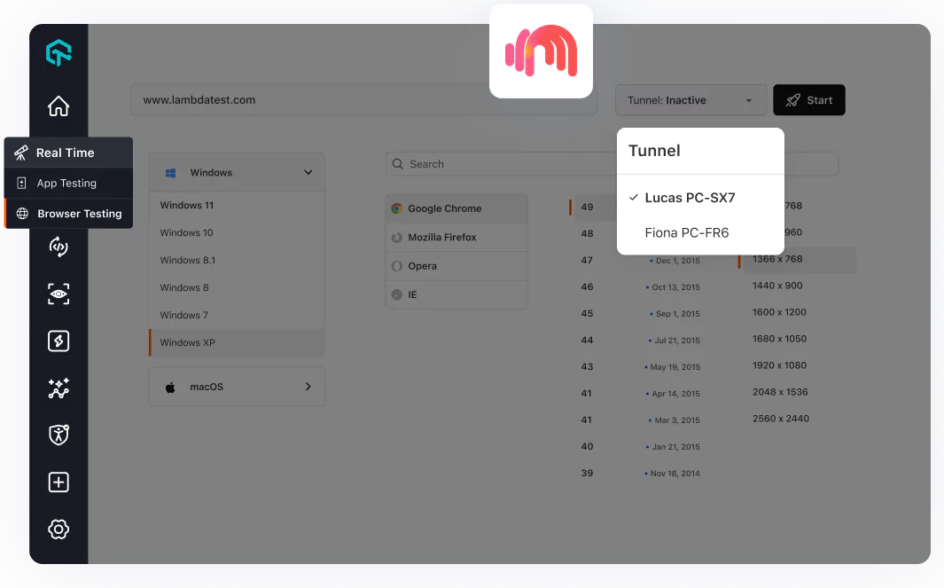Click the Windows logo icon
Screen dimensions: 944x588
(171, 173)
